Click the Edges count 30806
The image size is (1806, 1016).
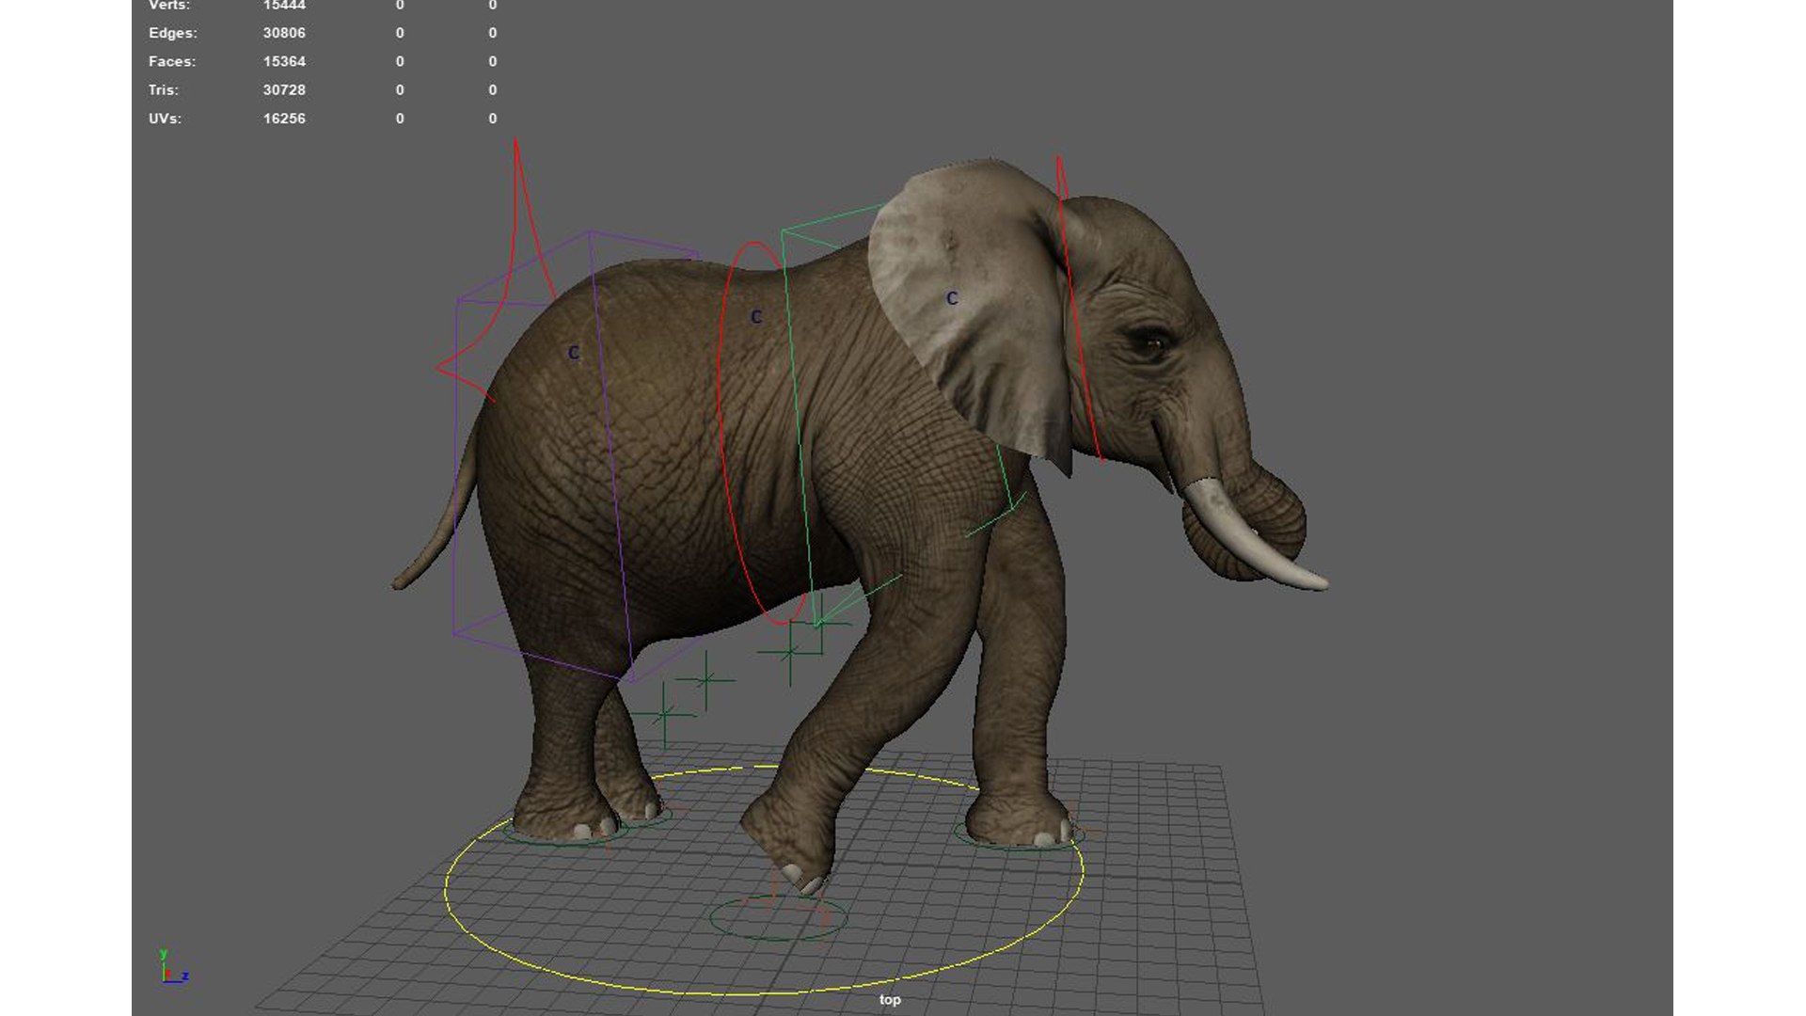pyautogui.click(x=284, y=33)
